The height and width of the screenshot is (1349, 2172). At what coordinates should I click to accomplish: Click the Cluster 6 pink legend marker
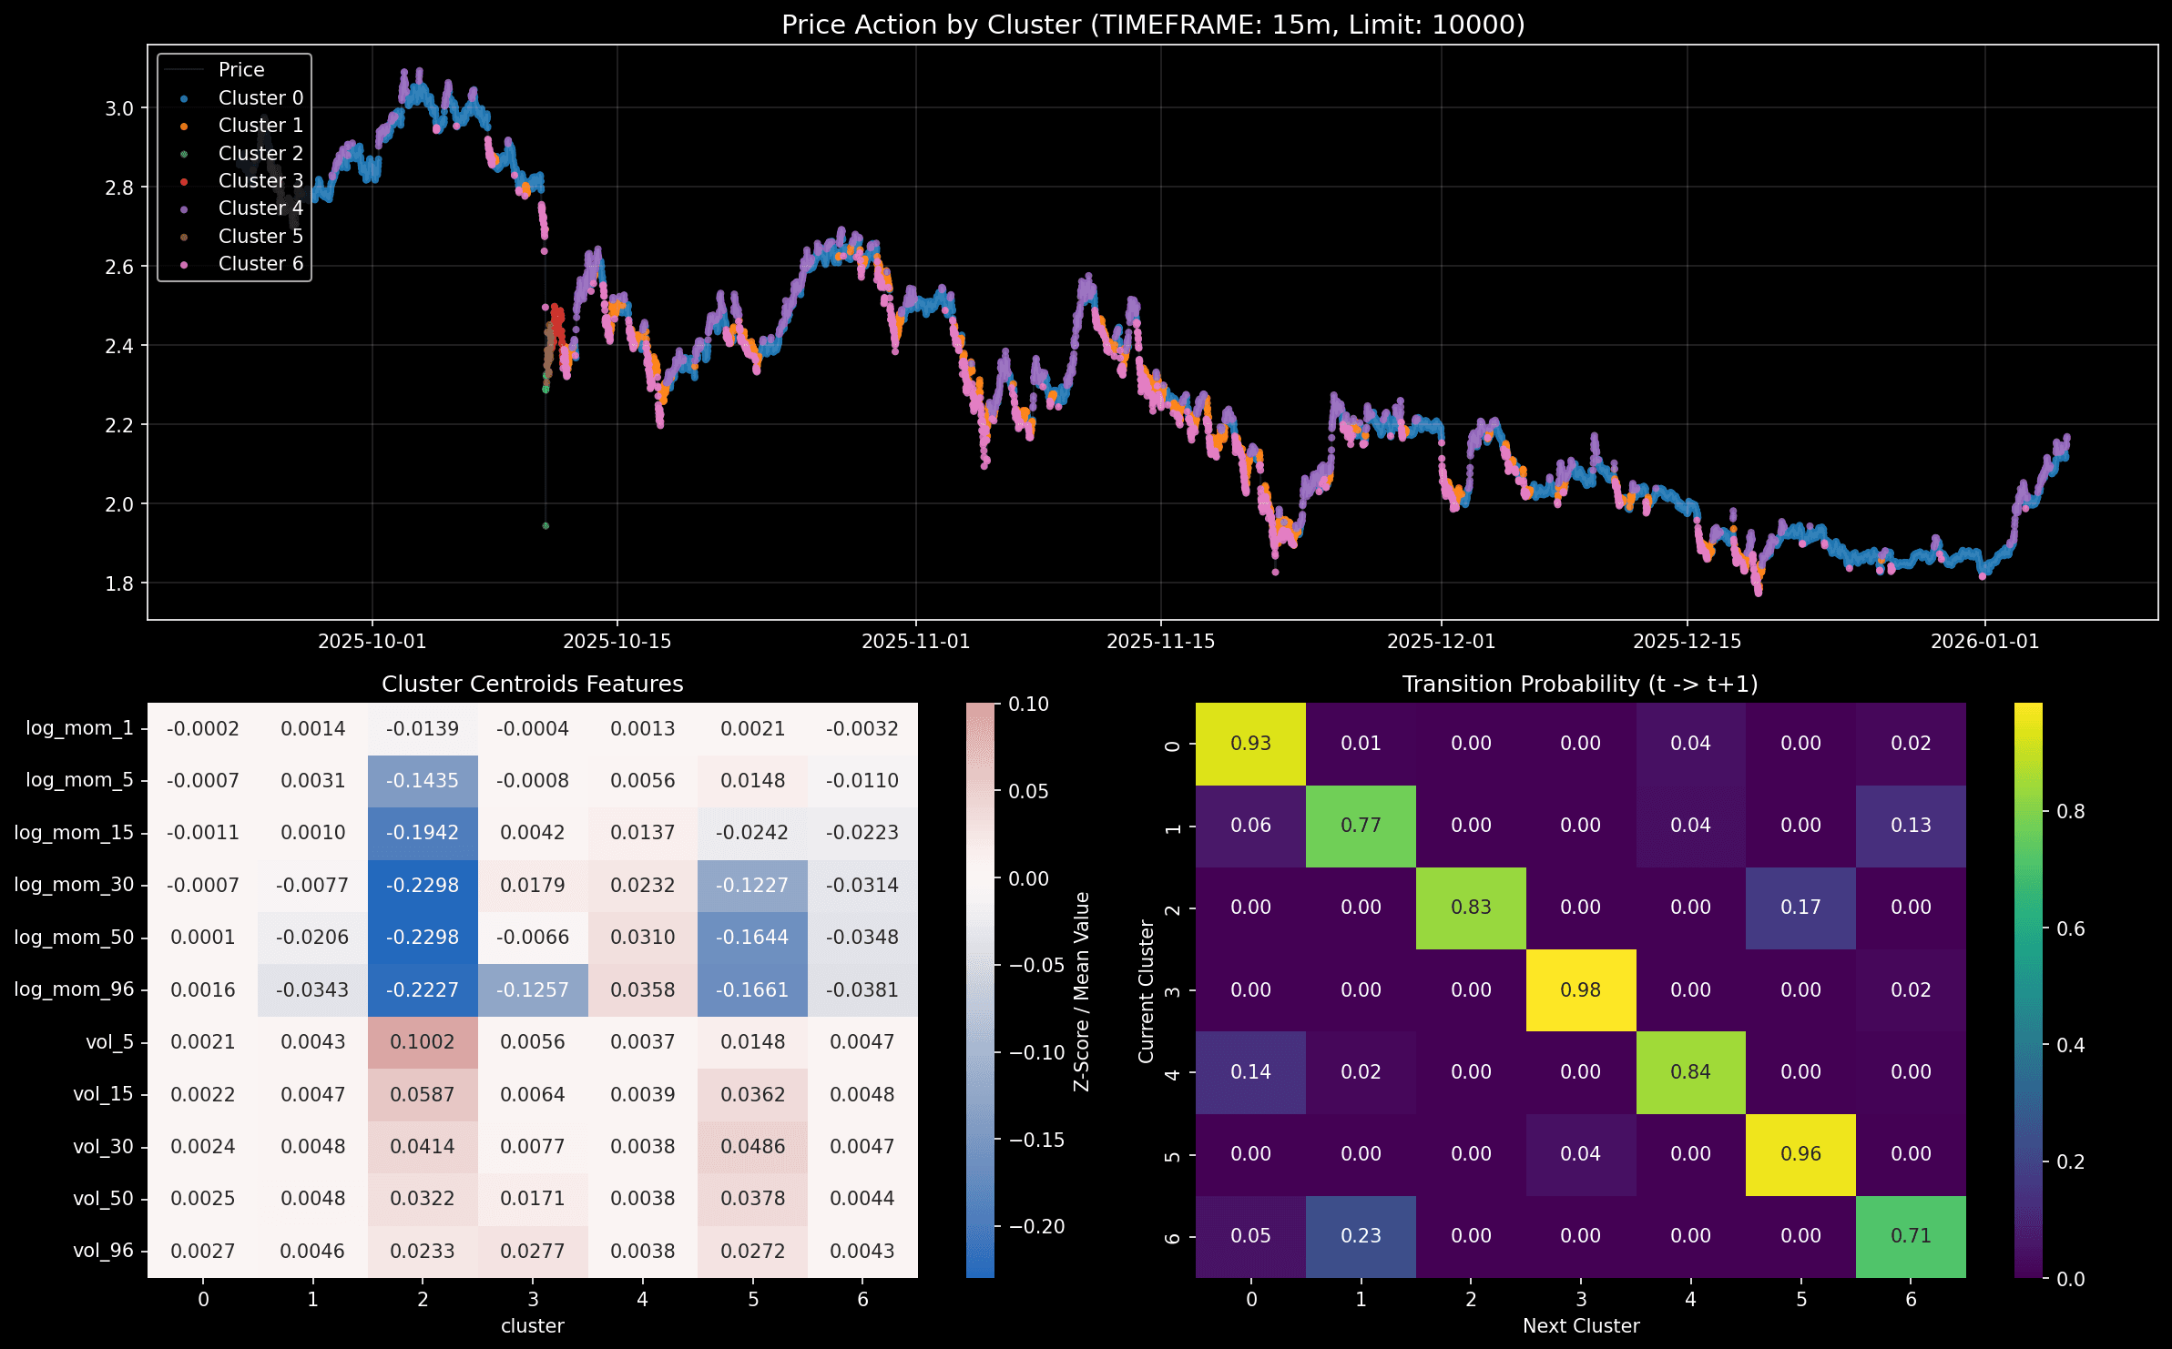(x=184, y=264)
